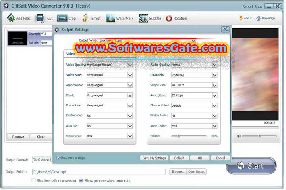Expand the Video Quality dropdown
The width and height of the screenshot is (286, 190).
click(x=130, y=65)
